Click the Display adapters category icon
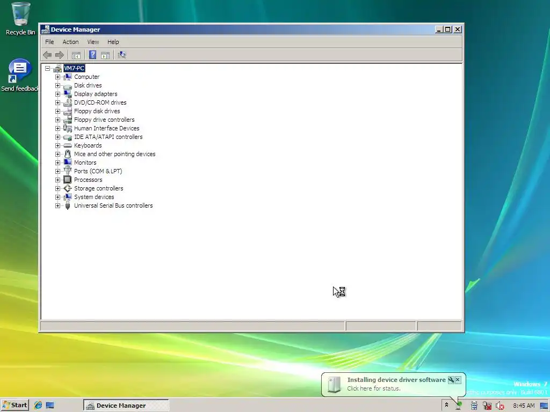Screen dimensions: 550x412 68,94
